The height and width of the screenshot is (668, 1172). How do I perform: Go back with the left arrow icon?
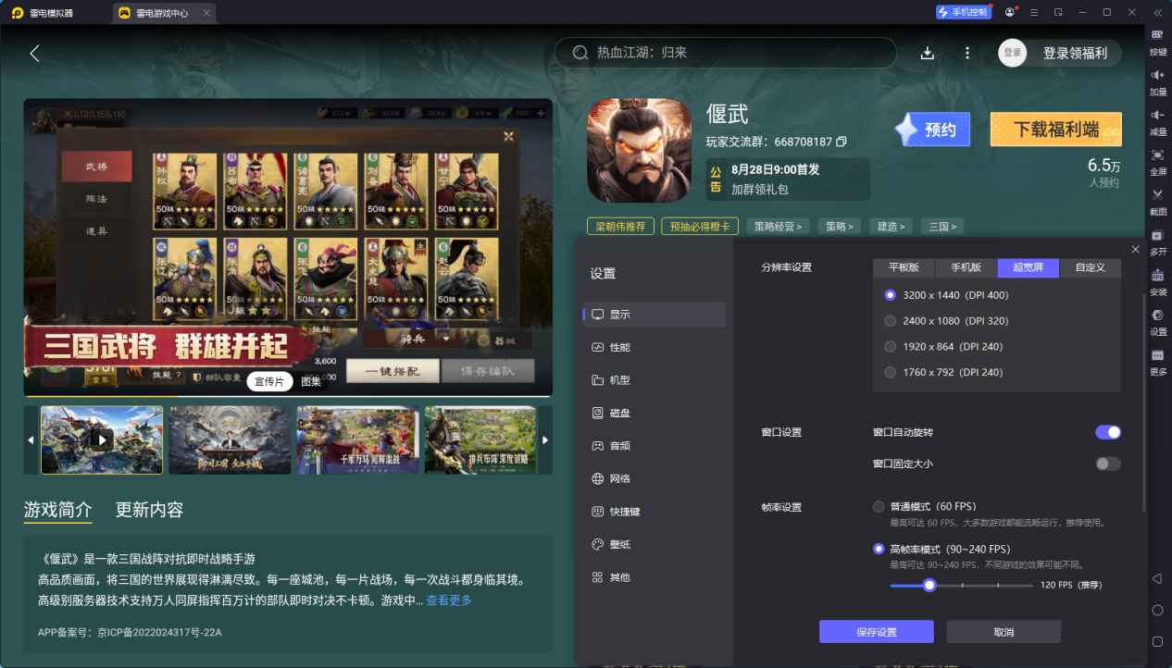pos(34,53)
